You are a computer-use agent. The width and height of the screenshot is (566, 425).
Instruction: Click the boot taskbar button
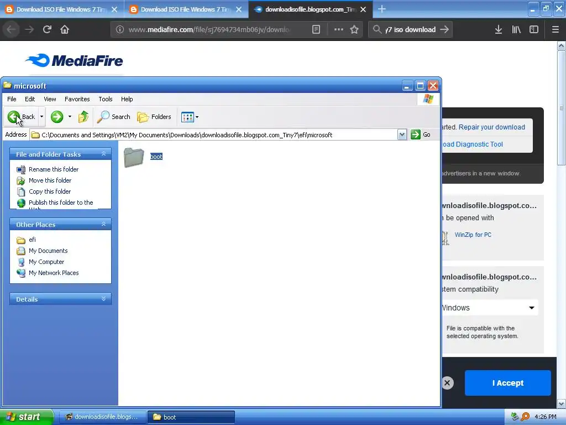coord(191,417)
